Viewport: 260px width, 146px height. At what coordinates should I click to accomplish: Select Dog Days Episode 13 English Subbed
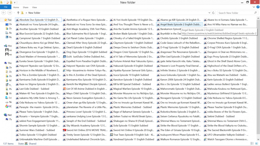click(87, 52)
